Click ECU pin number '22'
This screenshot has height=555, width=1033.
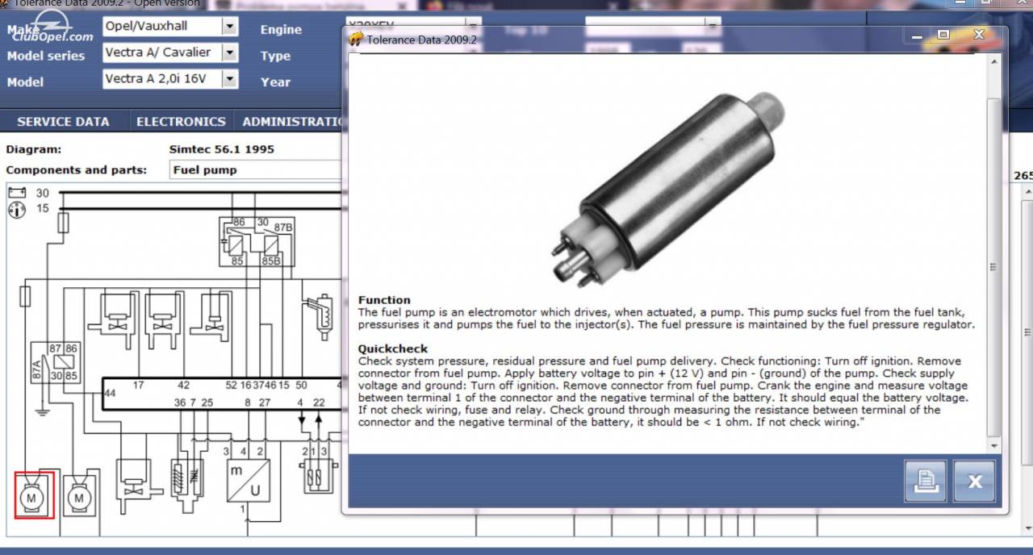tap(319, 402)
